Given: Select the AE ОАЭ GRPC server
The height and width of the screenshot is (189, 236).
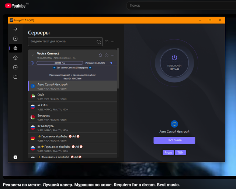Looking at the screenshot, I should [x=73, y=107].
